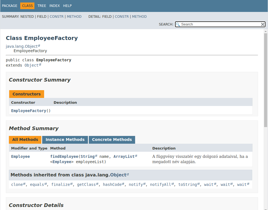Select the All Methods tab

tap(25, 140)
